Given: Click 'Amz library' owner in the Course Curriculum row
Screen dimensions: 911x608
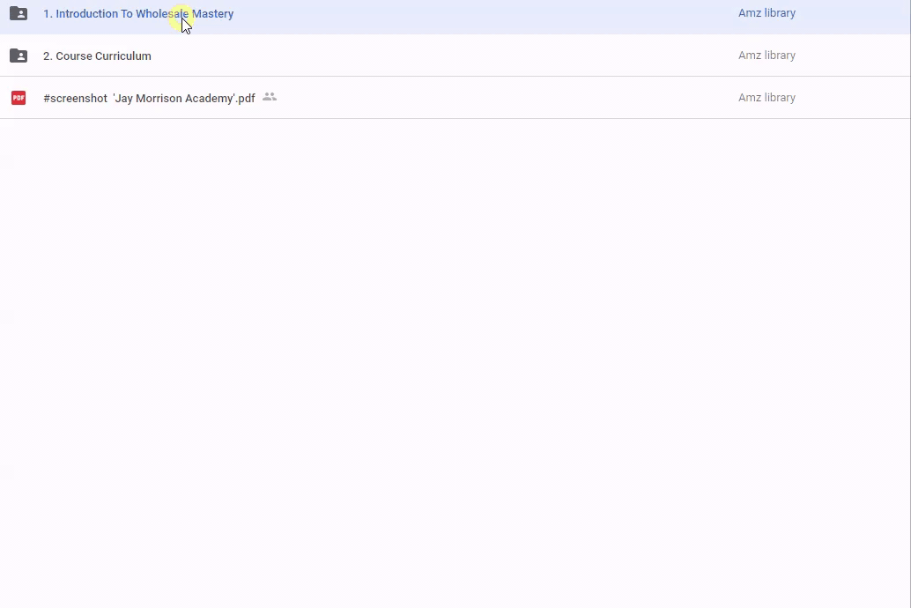Looking at the screenshot, I should coord(767,56).
